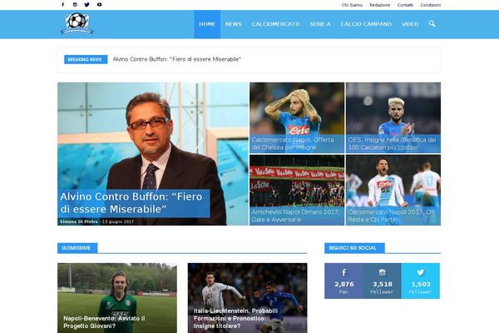This screenshot has height=333, width=499.
Task: Select the ULTIMISSIME section tab
Action: point(77,248)
